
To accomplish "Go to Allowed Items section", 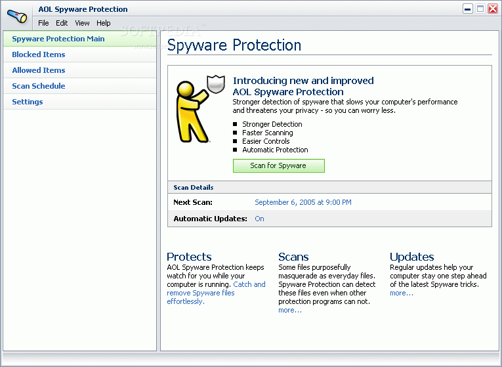I will coord(79,70).
